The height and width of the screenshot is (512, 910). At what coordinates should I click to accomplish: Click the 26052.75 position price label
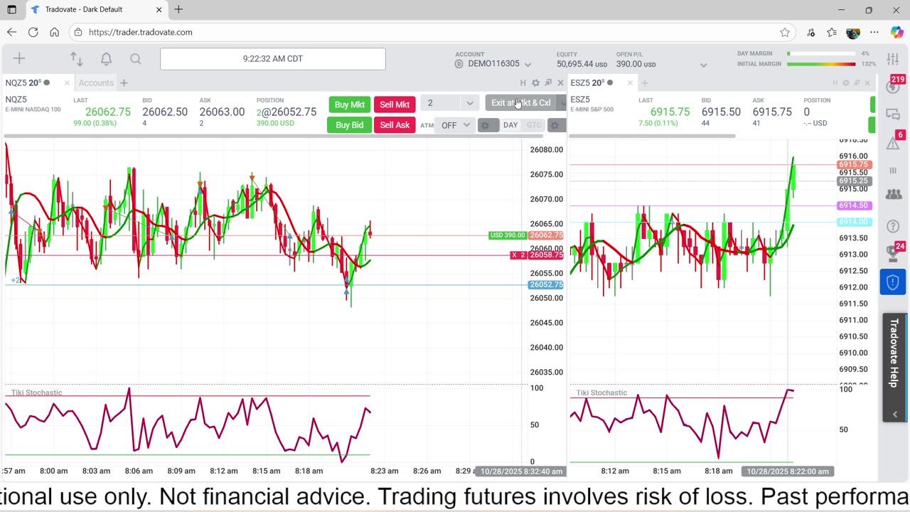[x=546, y=284]
